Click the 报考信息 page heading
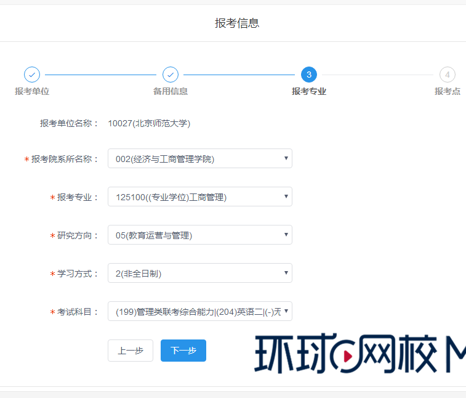Viewport: 466px width, 398px height. coord(237,23)
